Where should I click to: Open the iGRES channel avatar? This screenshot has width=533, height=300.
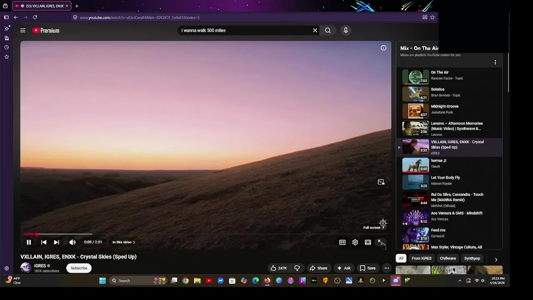click(26, 268)
